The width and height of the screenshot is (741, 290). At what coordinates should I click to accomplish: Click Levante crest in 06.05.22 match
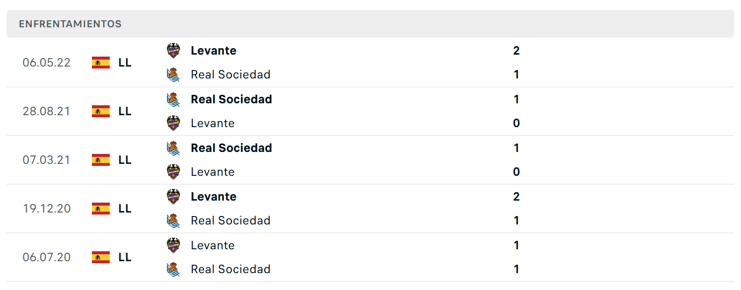click(x=173, y=51)
